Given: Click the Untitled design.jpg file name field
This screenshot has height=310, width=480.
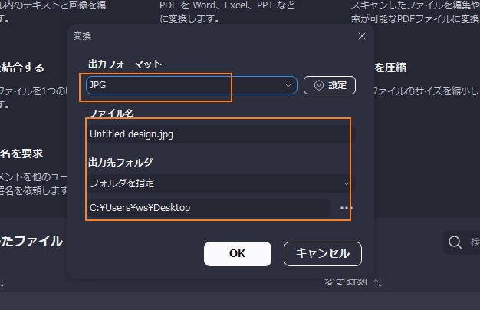Looking at the screenshot, I should 220,134.
